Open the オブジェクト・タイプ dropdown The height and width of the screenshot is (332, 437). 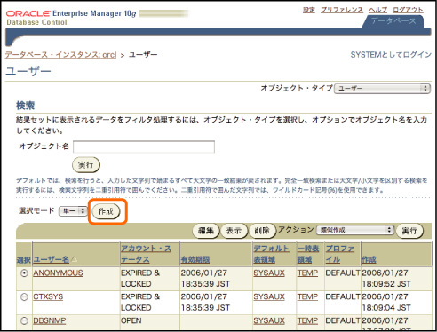pyautogui.click(x=382, y=89)
